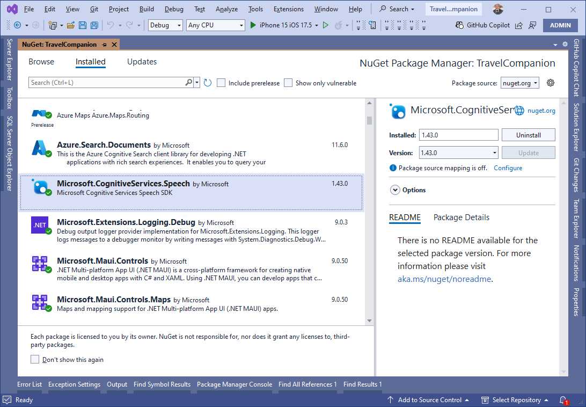Click the Save single-disk icon

83,25
